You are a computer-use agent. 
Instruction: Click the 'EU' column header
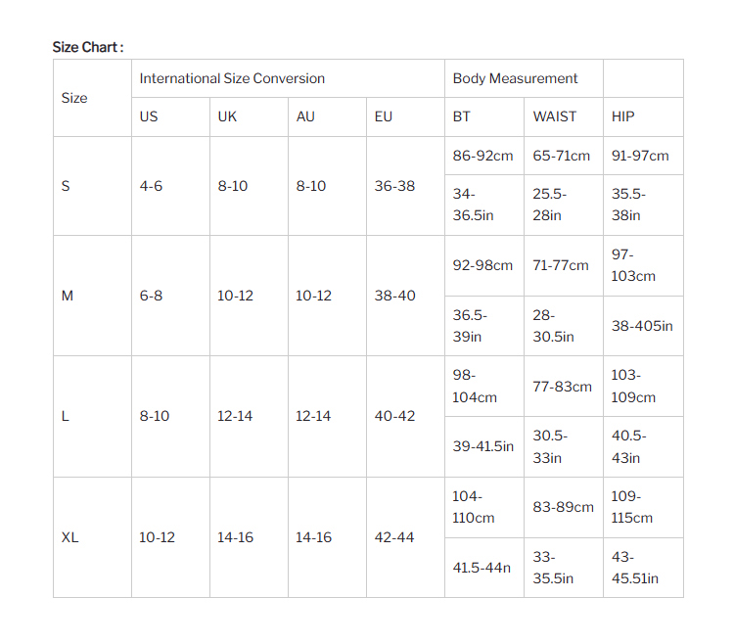point(384,116)
